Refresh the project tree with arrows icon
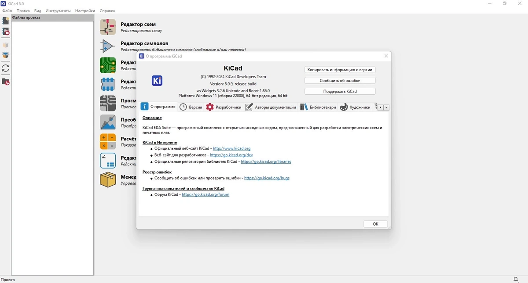Screen dimensions: 528x283 [5, 68]
